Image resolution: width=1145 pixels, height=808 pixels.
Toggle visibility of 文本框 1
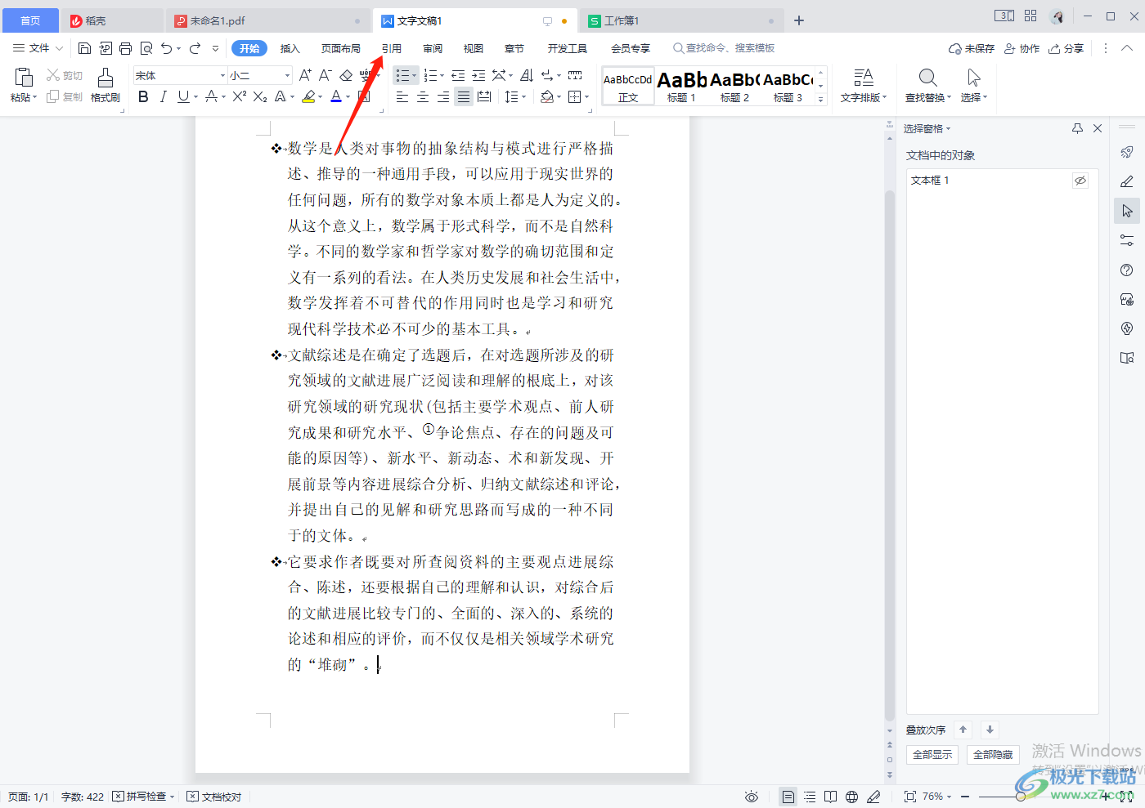click(x=1080, y=181)
